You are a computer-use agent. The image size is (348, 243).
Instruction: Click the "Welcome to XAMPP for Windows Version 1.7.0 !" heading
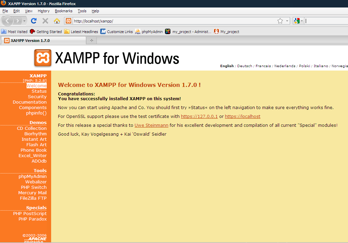click(x=130, y=85)
